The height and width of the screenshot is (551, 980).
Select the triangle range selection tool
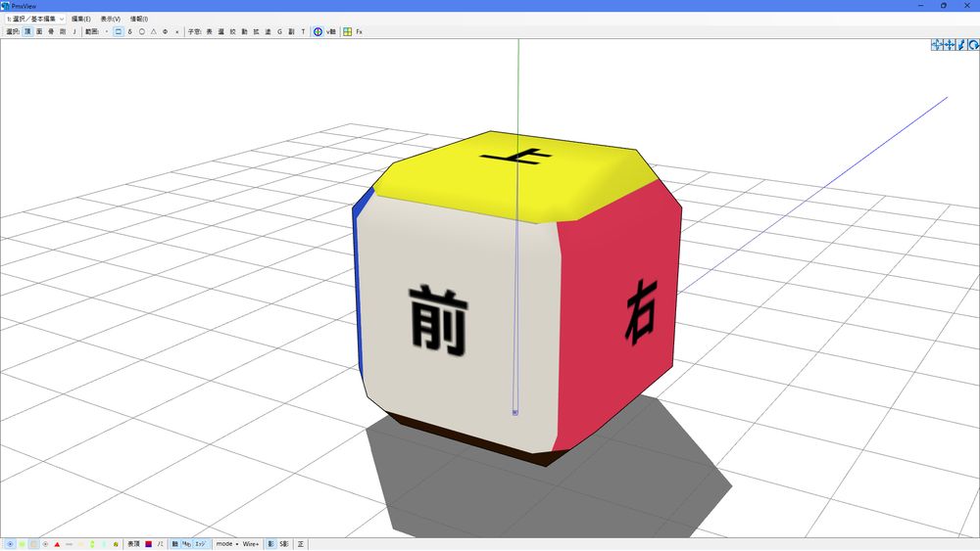pyautogui.click(x=153, y=31)
